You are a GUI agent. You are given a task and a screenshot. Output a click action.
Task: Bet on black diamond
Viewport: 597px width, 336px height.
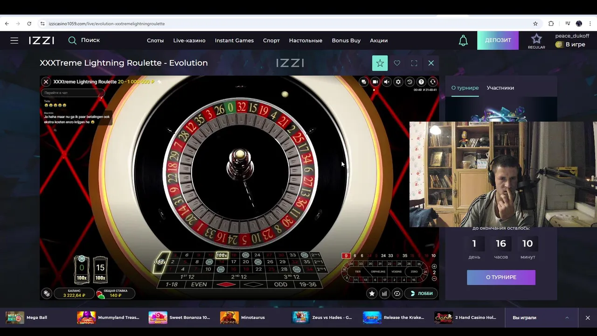coord(253,284)
